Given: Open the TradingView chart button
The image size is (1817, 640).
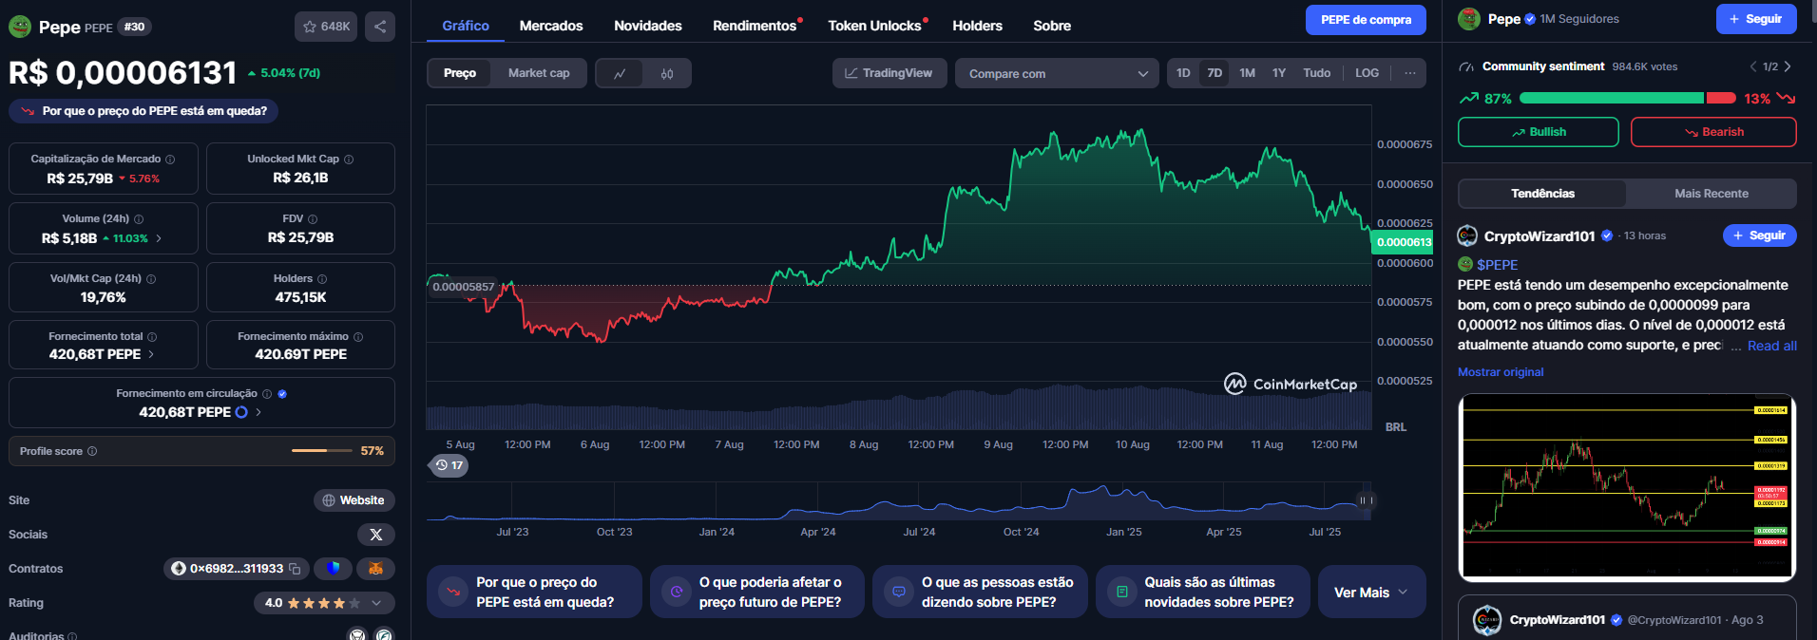Looking at the screenshot, I should (x=889, y=73).
